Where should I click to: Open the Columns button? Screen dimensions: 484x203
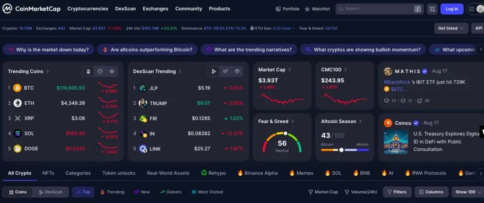click(432, 192)
